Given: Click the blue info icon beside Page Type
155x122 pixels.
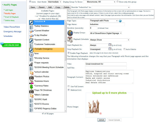Looking at the screenshot, I should pos(120,21).
